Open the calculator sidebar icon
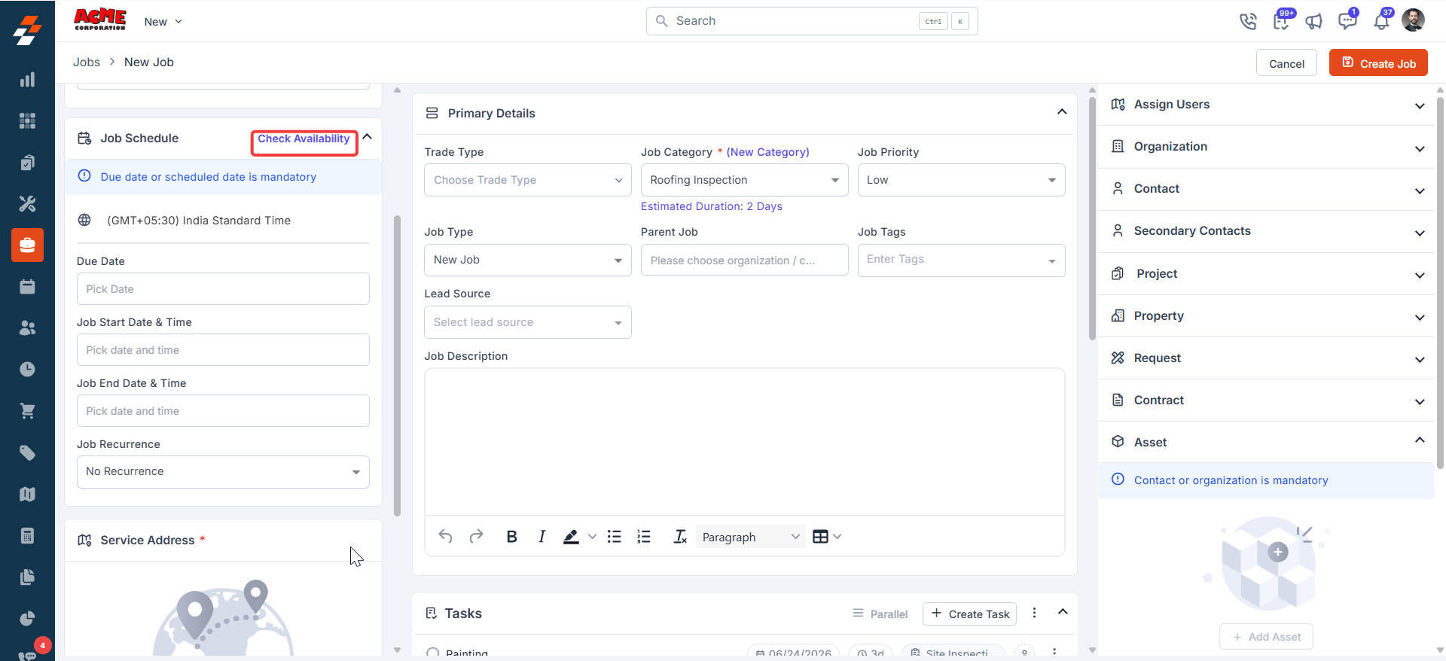The width and height of the screenshot is (1446, 661). [x=27, y=535]
